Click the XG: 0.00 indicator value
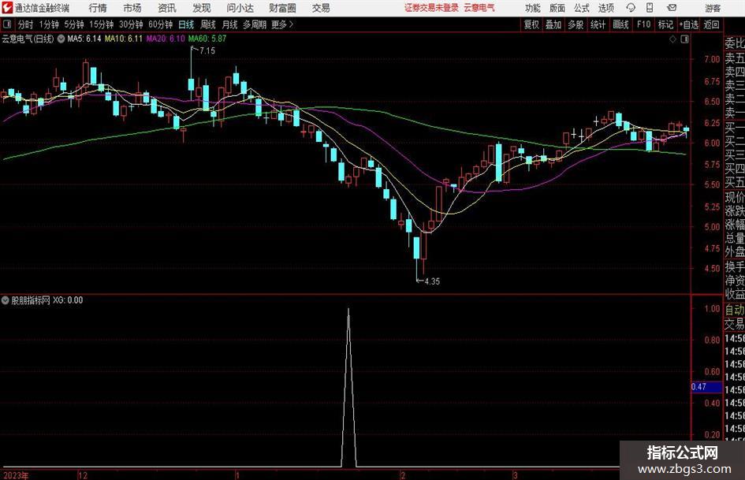The width and height of the screenshot is (745, 480). [x=68, y=300]
